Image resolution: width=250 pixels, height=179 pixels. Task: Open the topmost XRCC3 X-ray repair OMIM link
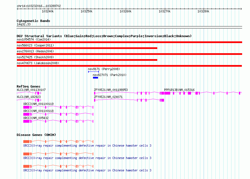tap(87, 146)
